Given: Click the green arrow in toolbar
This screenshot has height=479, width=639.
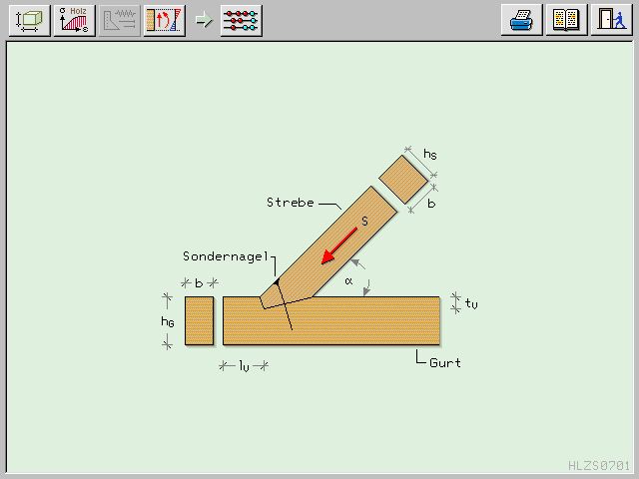Looking at the screenshot, I should tap(204, 20).
